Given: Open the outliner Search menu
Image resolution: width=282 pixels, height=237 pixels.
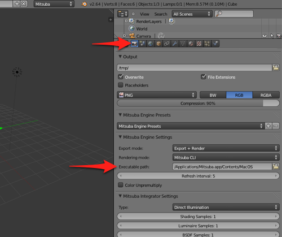Looking at the screenshot, I should pos(161,14).
